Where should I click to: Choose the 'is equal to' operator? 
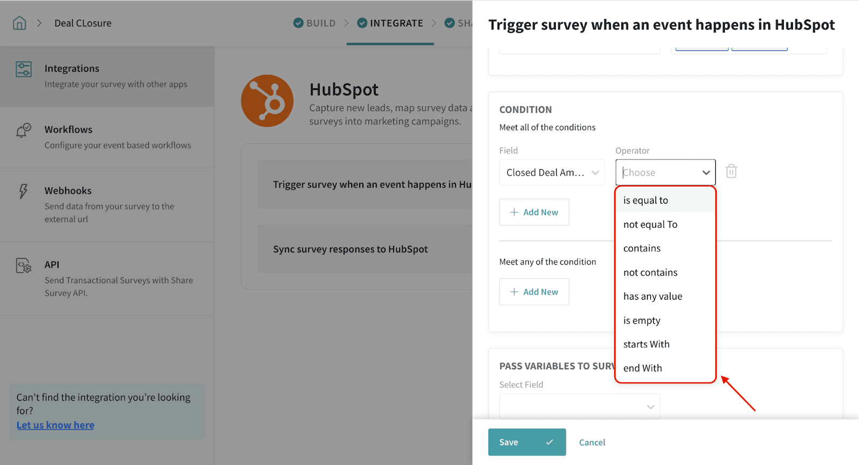[x=646, y=200]
